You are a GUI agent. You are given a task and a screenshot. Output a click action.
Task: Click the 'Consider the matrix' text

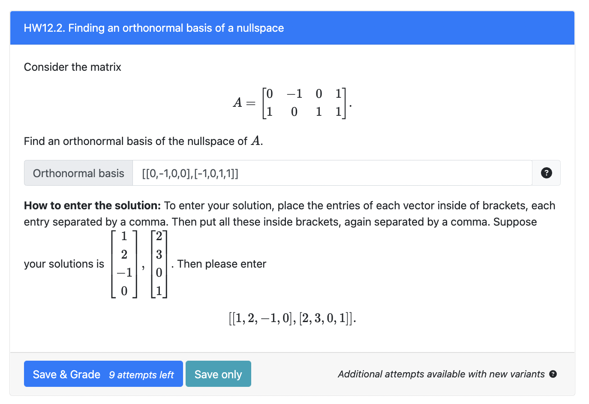coord(72,67)
